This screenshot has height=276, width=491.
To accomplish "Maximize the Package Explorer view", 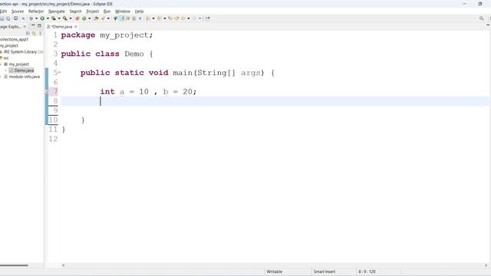I will pyautogui.click(x=39, y=26).
